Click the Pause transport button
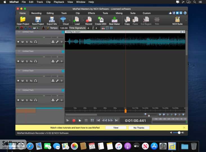The width and height of the screenshot is (206, 152). tap(92, 120)
